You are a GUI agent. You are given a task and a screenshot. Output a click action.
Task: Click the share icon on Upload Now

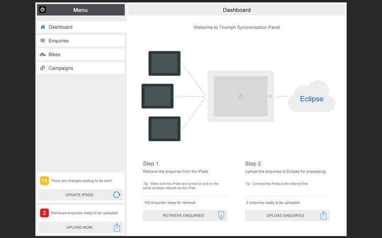point(117,227)
